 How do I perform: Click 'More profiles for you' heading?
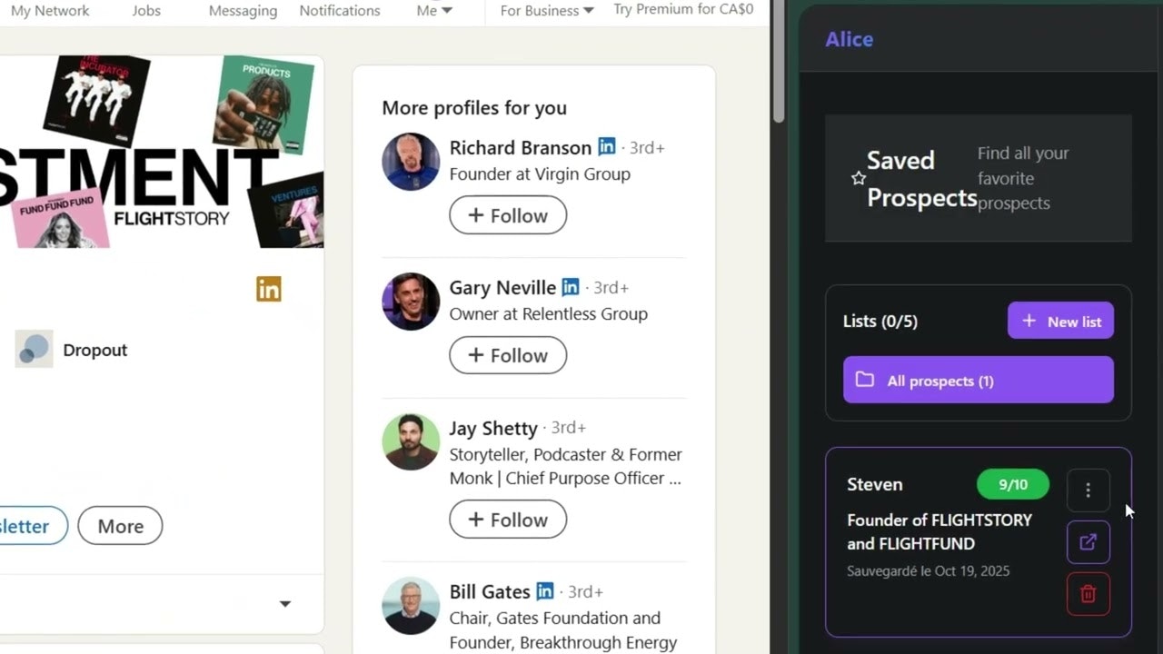click(474, 107)
